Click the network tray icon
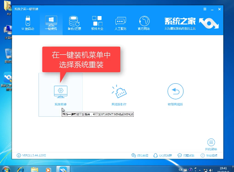The height and width of the screenshot is (172, 234). click(205, 170)
